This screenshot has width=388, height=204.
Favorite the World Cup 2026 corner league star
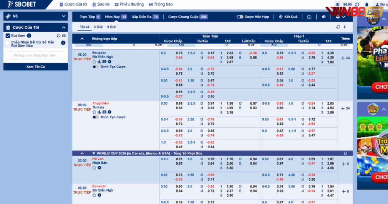click(94, 153)
